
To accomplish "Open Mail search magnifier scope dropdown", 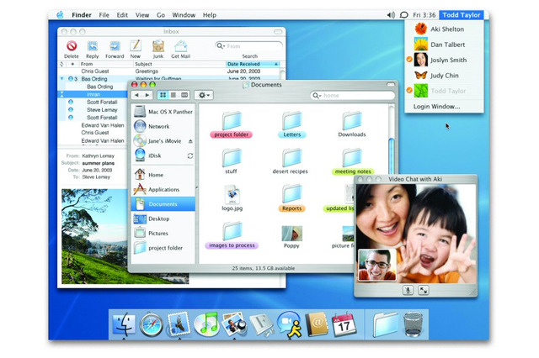I will 221,46.
